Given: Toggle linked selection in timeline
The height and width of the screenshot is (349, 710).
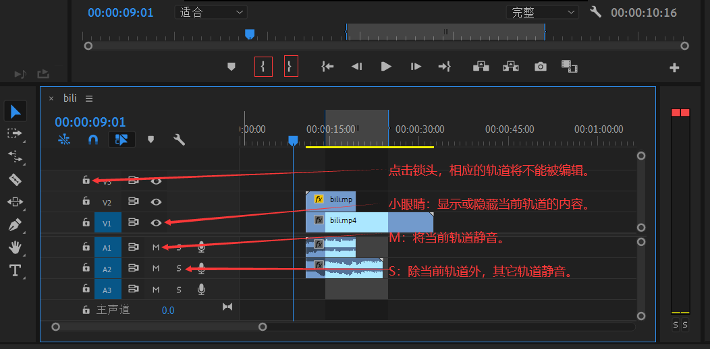Looking at the screenshot, I should click(x=121, y=139).
